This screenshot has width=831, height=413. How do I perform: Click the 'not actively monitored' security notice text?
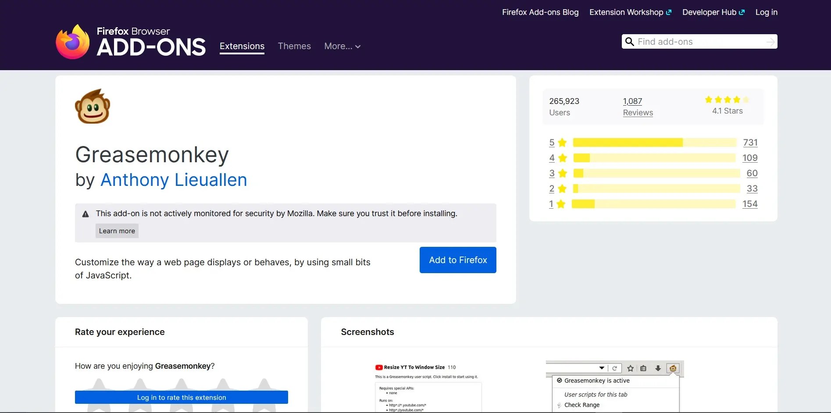coord(277,214)
